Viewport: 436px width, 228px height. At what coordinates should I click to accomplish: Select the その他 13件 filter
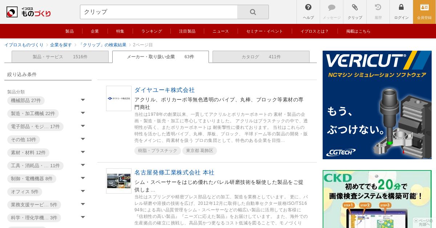24,140
